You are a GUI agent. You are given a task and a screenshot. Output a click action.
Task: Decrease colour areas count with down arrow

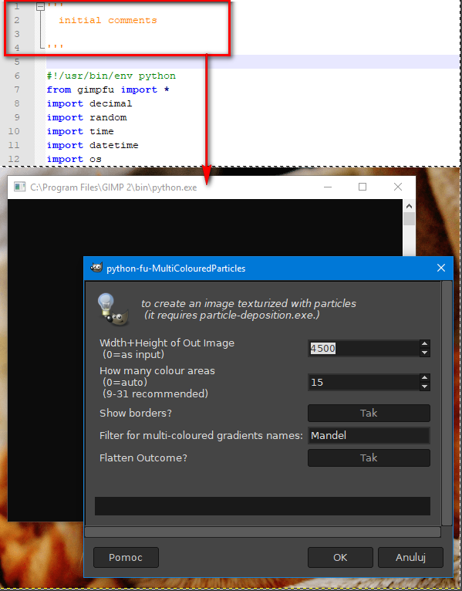425,387
